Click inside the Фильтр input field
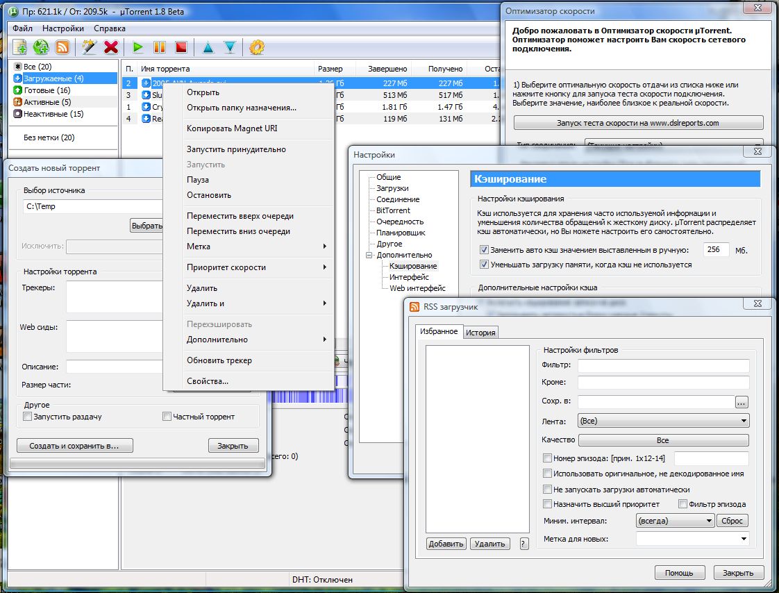Screen dimensions: 779x593 (x=663, y=365)
